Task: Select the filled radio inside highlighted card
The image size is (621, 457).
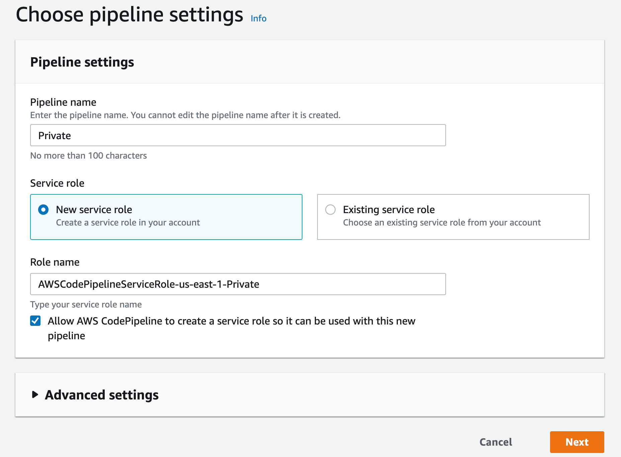Action: [43, 210]
